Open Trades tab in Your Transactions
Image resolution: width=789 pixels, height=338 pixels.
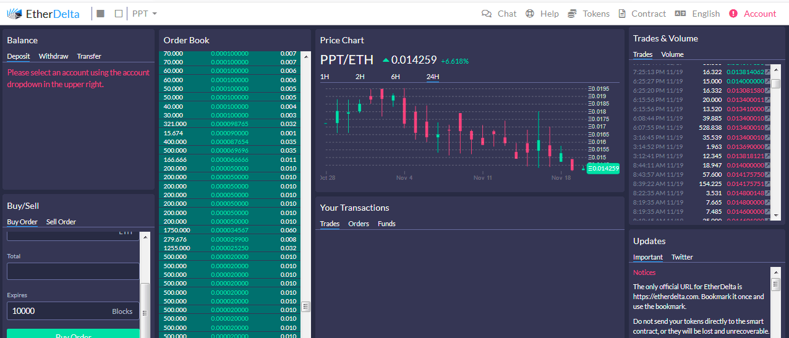pyautogui.click(x=330, y=224)
